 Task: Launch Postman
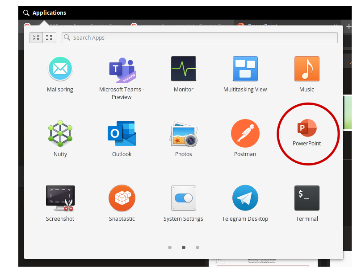(245, 133)
